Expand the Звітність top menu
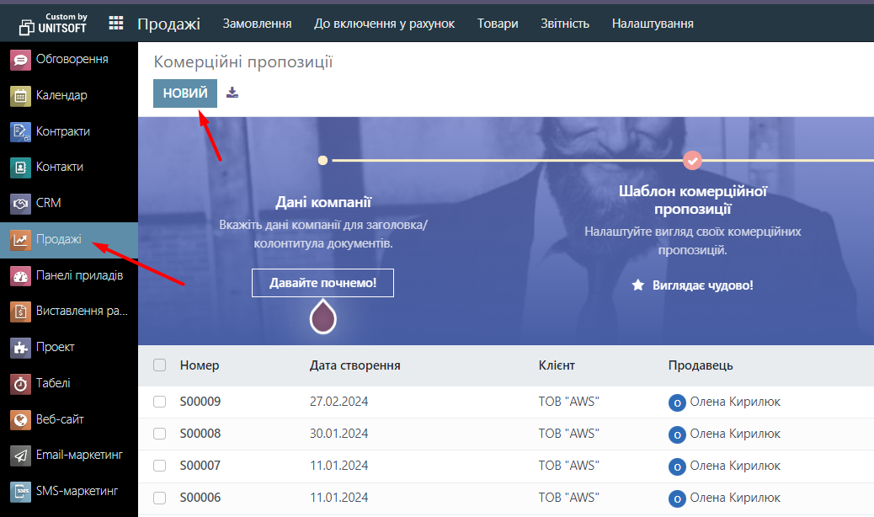Screen dimensions: 874x517 pos(565,24)
